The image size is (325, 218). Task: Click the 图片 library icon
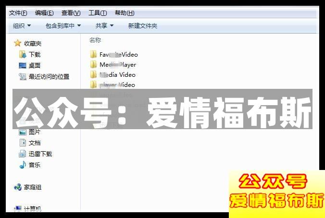23,132
